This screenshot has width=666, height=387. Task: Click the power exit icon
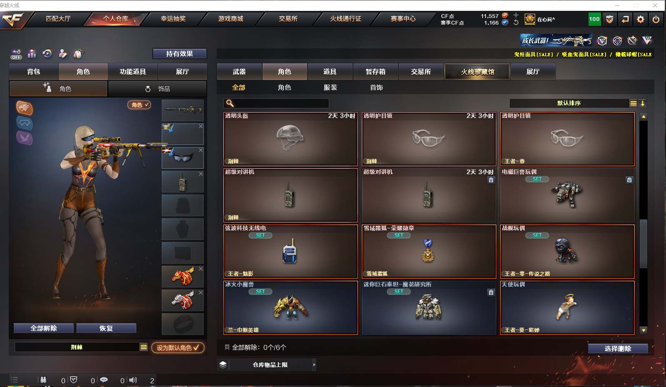[x=656, y=19]
